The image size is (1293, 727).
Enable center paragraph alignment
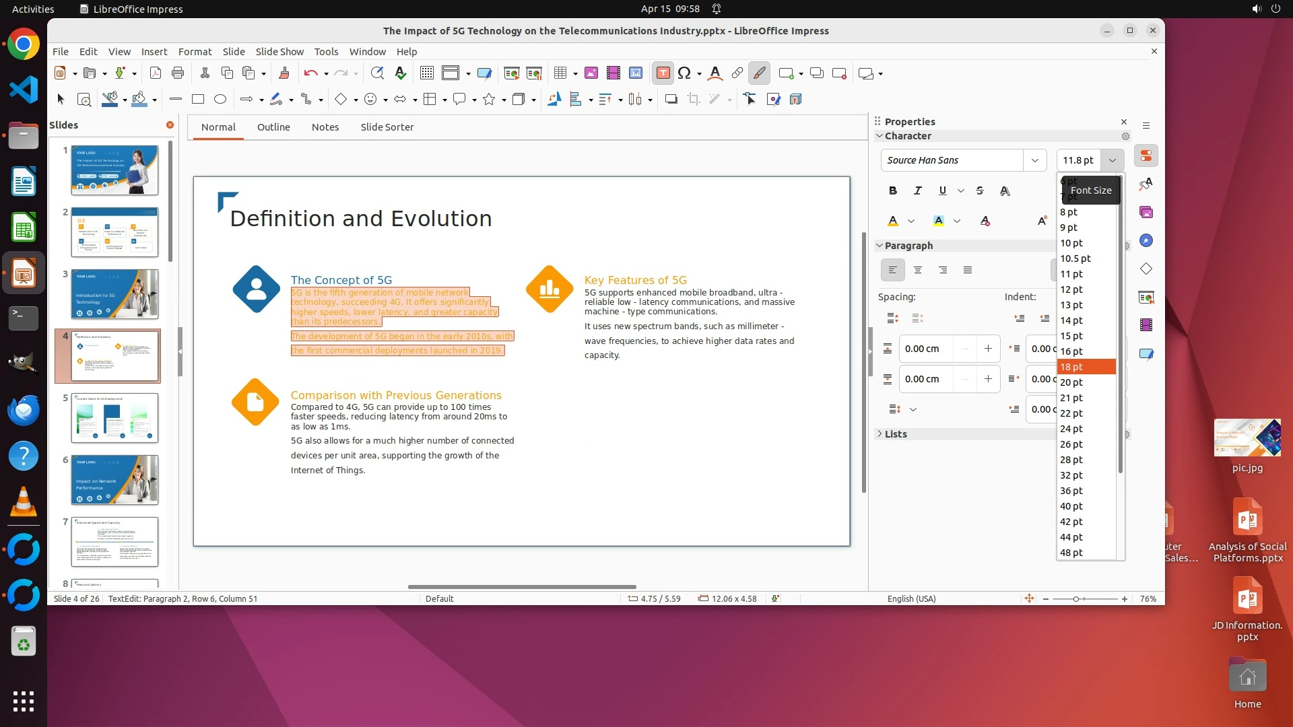pos(918,271)
